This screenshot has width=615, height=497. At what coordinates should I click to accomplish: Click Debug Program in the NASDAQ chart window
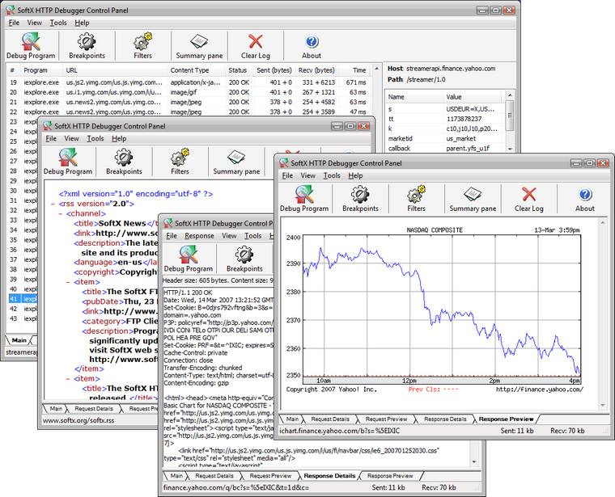coord(304,199)
